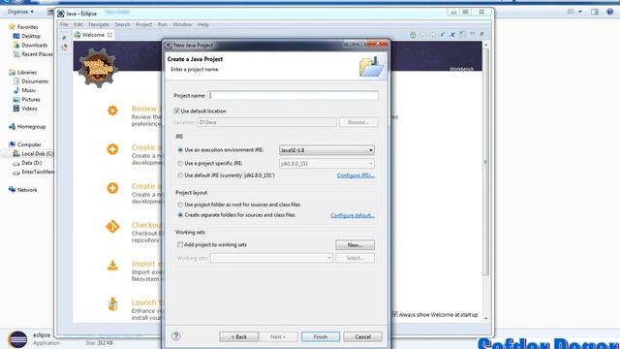The height and width of the screenshot is (349, 620).
Task: Click magnify font size icon in Welcome toolbar
Action: pos(452,35)
